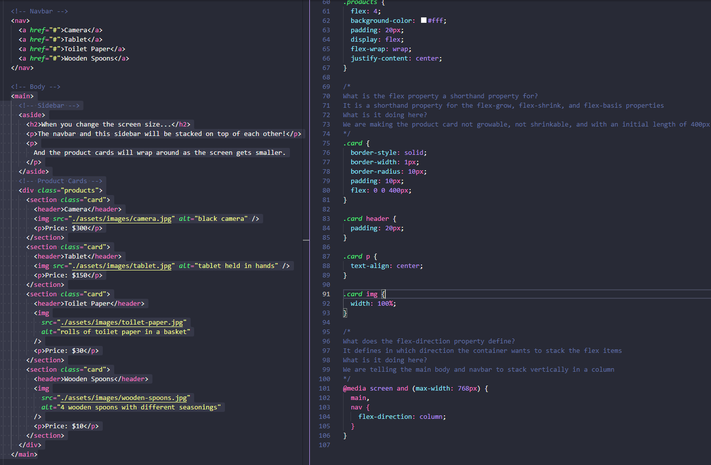
Task: Click the 'flex-direction: column' declaration
Action: tap(402, 416)
